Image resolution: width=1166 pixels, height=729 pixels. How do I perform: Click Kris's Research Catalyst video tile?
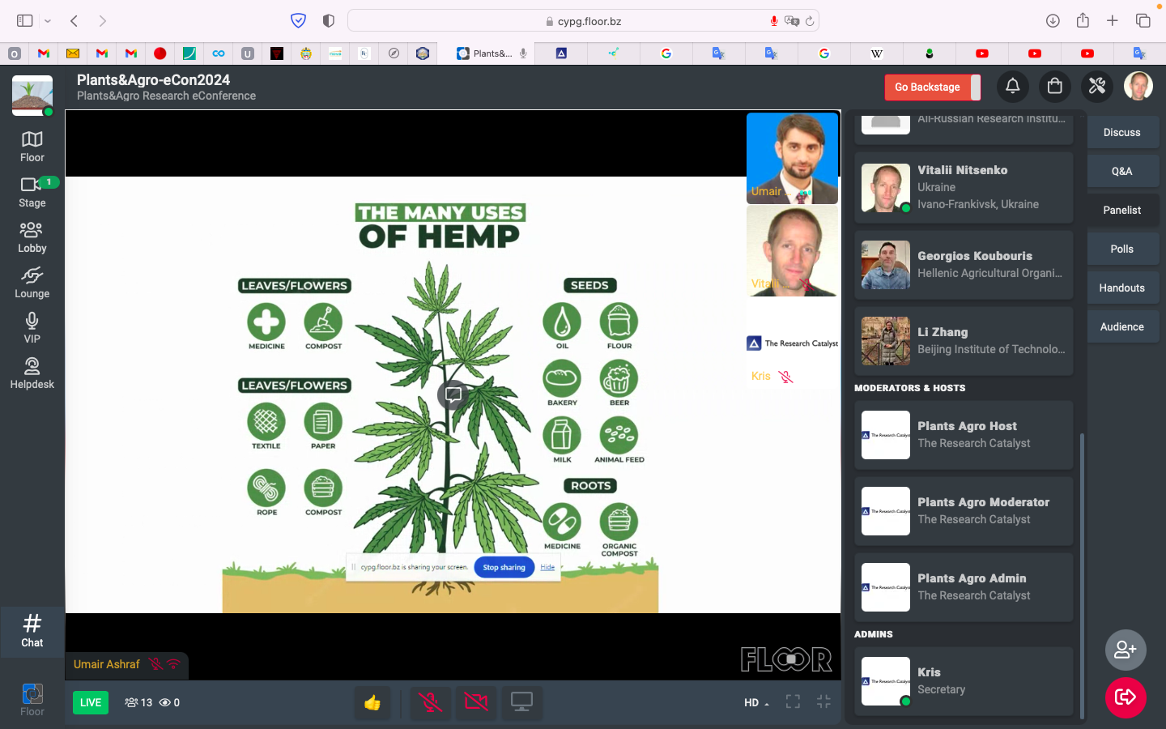click(x=792, y=343)
